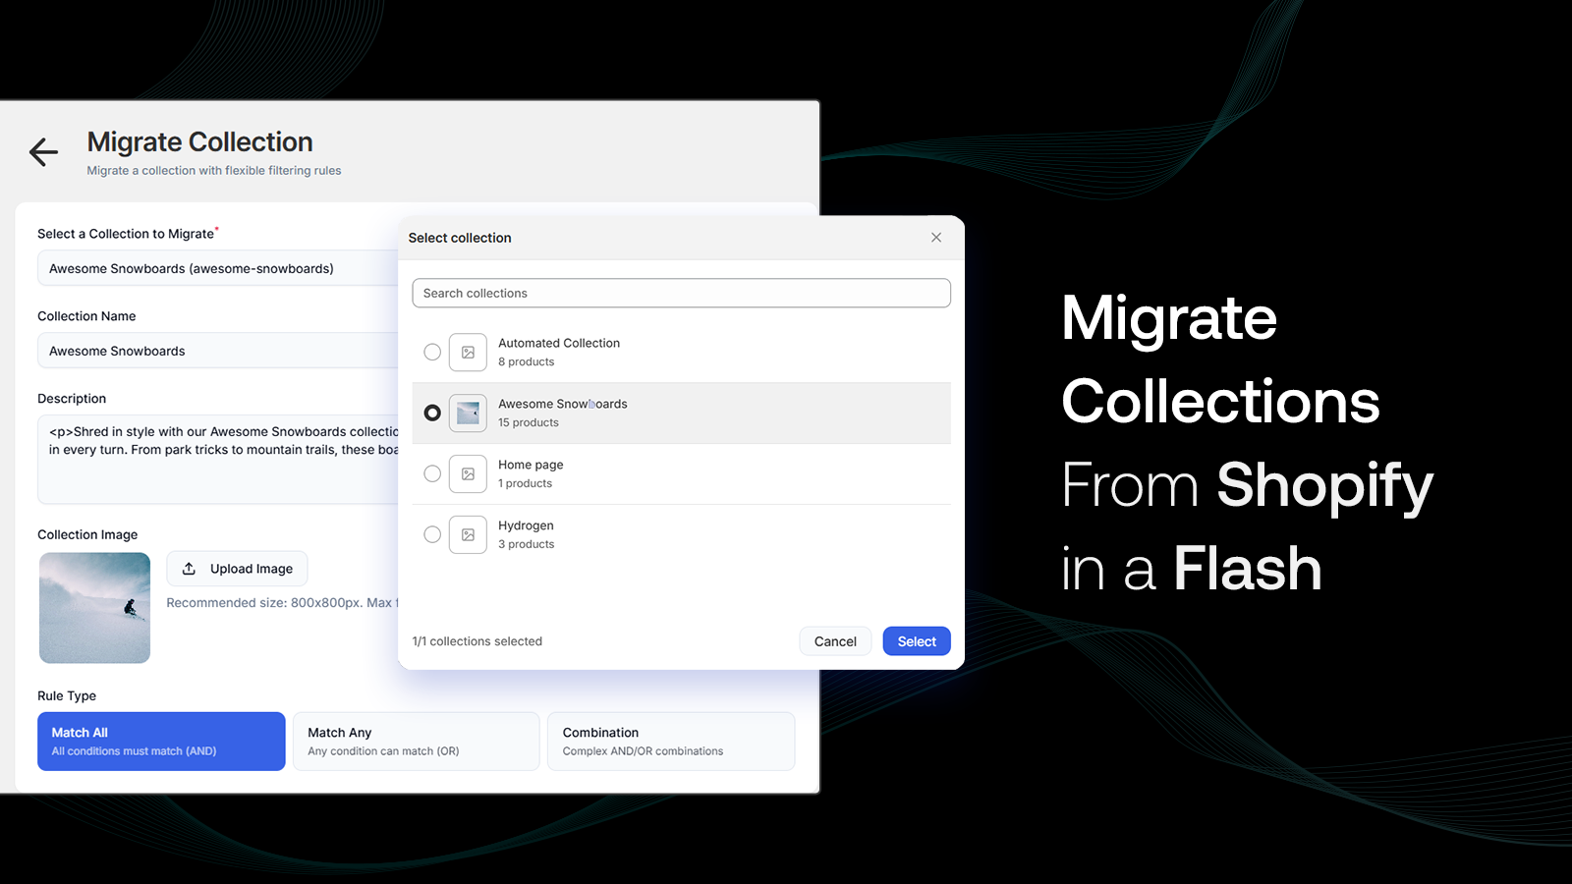Switch rule type to Match Any

click(416, 741)
